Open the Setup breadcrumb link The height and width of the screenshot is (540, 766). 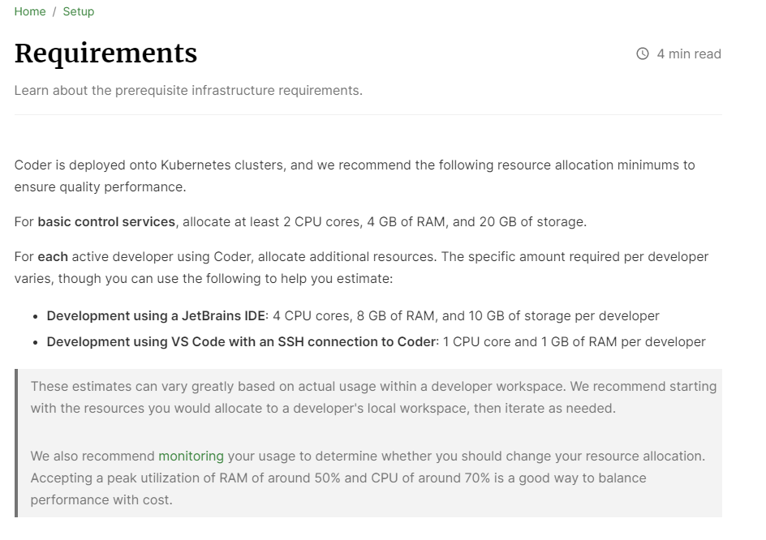(78, 11)
